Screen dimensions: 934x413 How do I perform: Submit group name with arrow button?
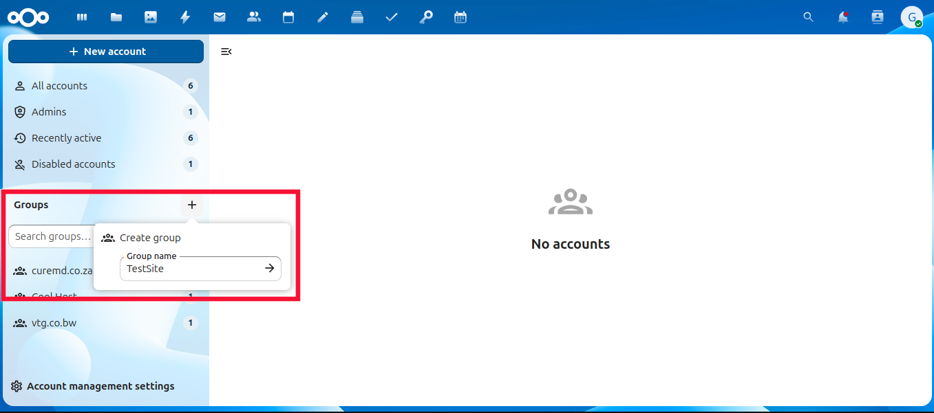tap(270, 269)
